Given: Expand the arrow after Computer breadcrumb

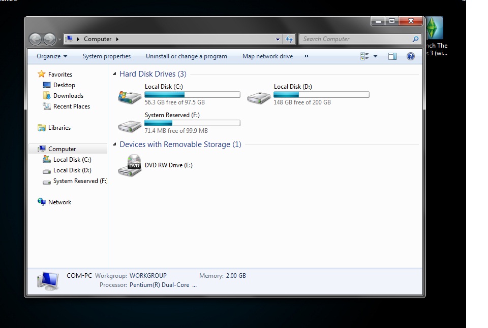Looking at the screenshot, I should point(117,39).
